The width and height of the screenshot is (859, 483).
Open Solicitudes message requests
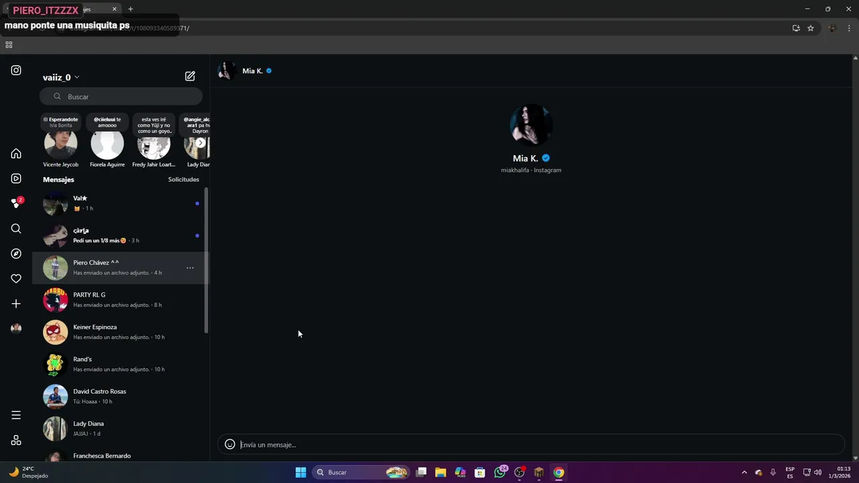[183, 180]
